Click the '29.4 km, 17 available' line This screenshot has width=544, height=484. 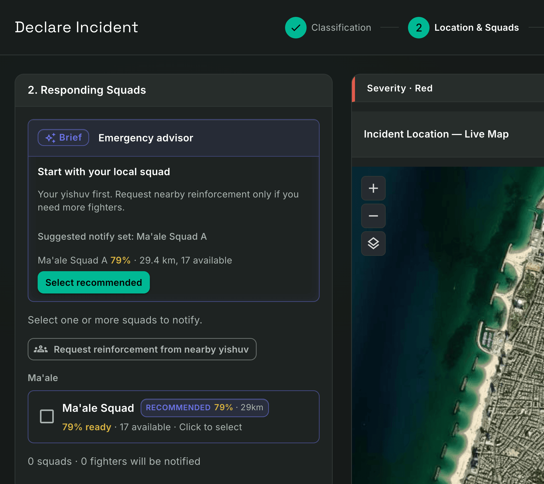[185, 260]
